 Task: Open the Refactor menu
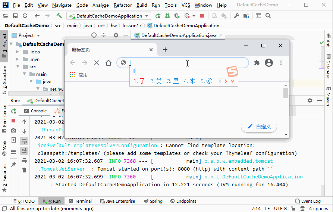[x=123, y=5]
